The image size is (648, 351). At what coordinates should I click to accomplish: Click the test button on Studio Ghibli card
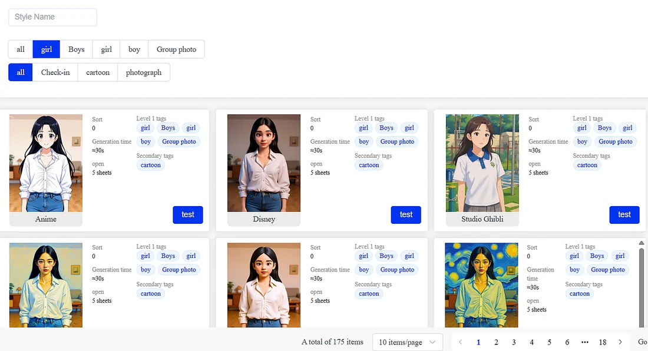[624, 215]
